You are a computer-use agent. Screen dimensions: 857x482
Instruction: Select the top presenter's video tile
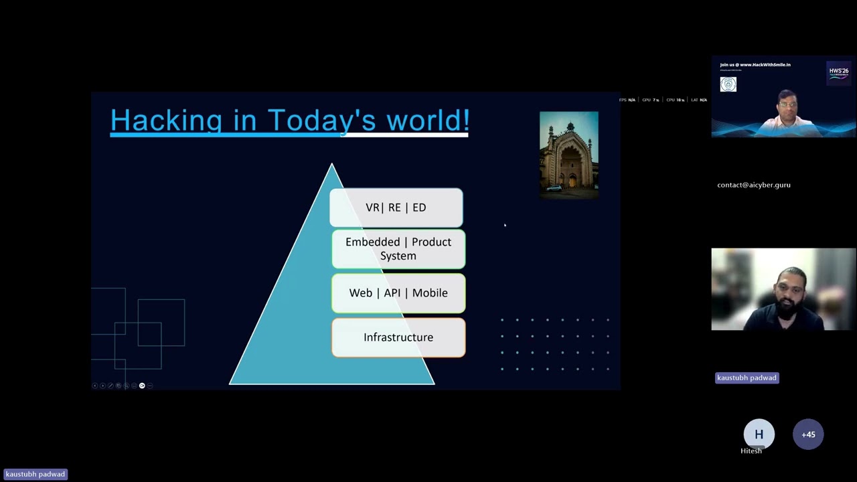(x=783, y=96)
